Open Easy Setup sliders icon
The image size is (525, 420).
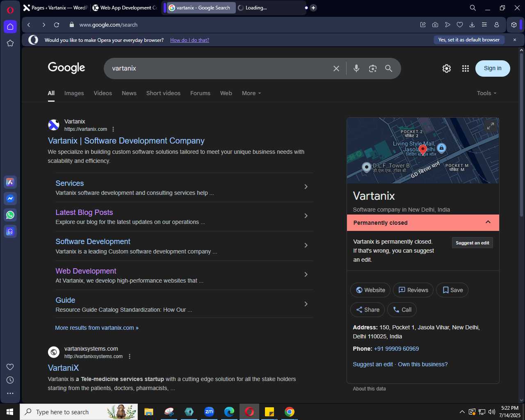[484, 25]
